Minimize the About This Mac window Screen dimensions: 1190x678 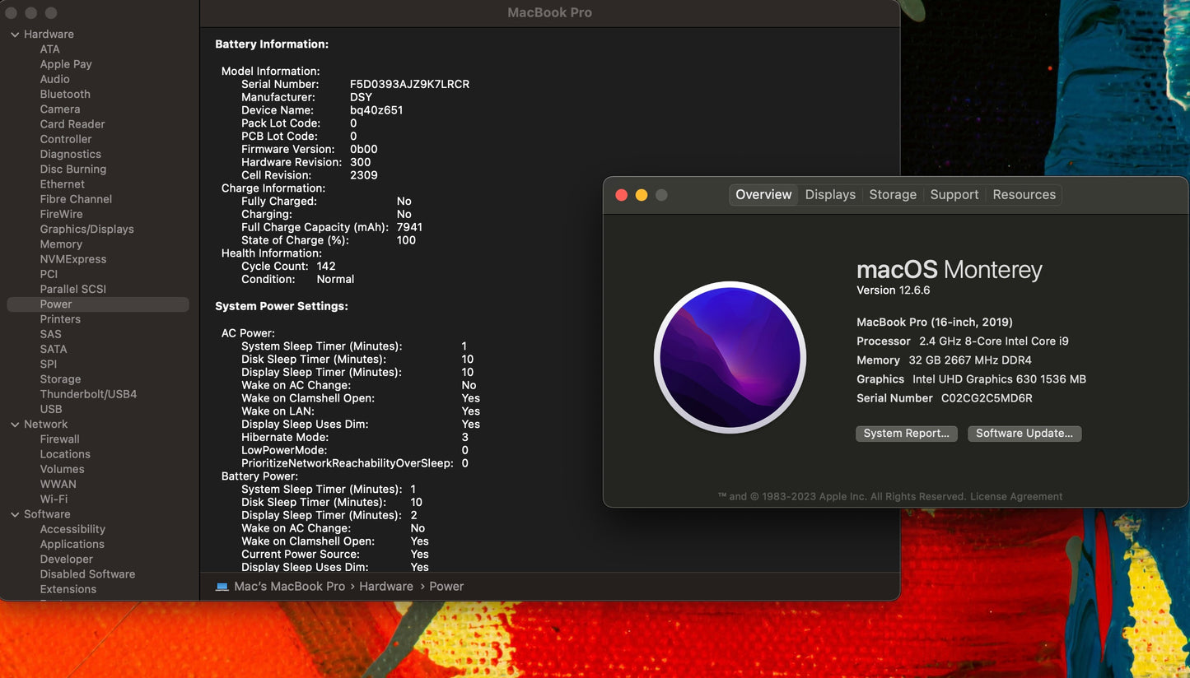(642, 195)
